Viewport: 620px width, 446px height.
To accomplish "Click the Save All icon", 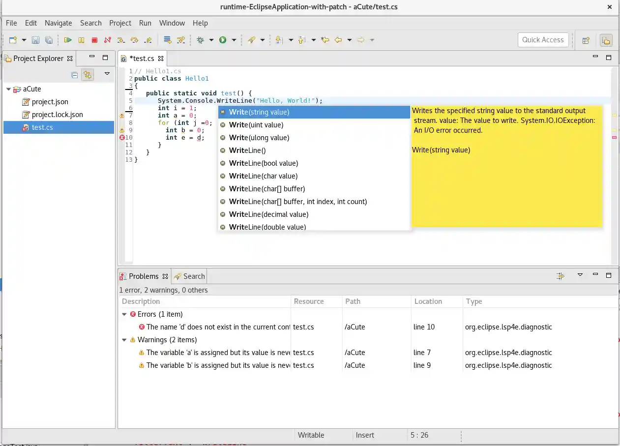I will coord(50,40).
